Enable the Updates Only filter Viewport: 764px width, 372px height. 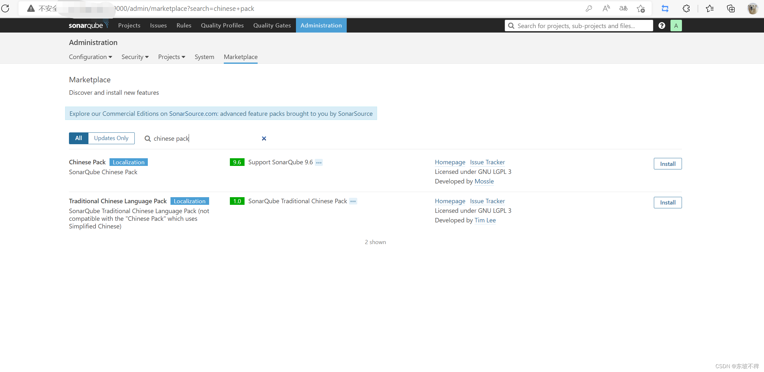coord(111,138)
